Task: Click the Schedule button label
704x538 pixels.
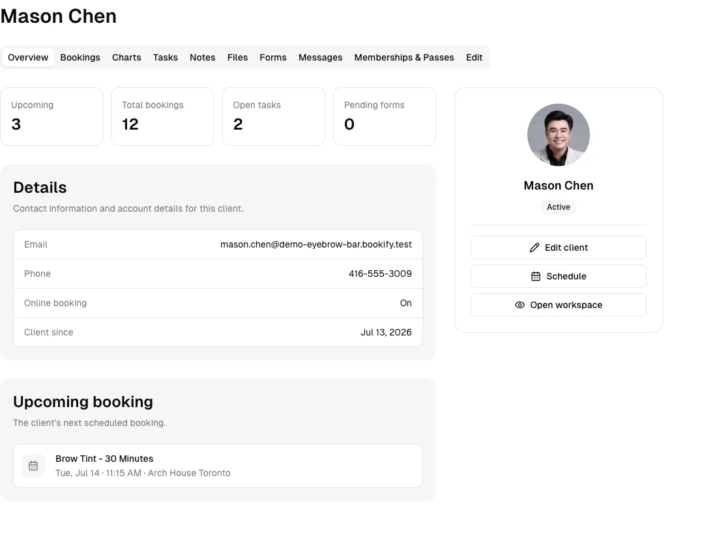Action: click(566, 276)
